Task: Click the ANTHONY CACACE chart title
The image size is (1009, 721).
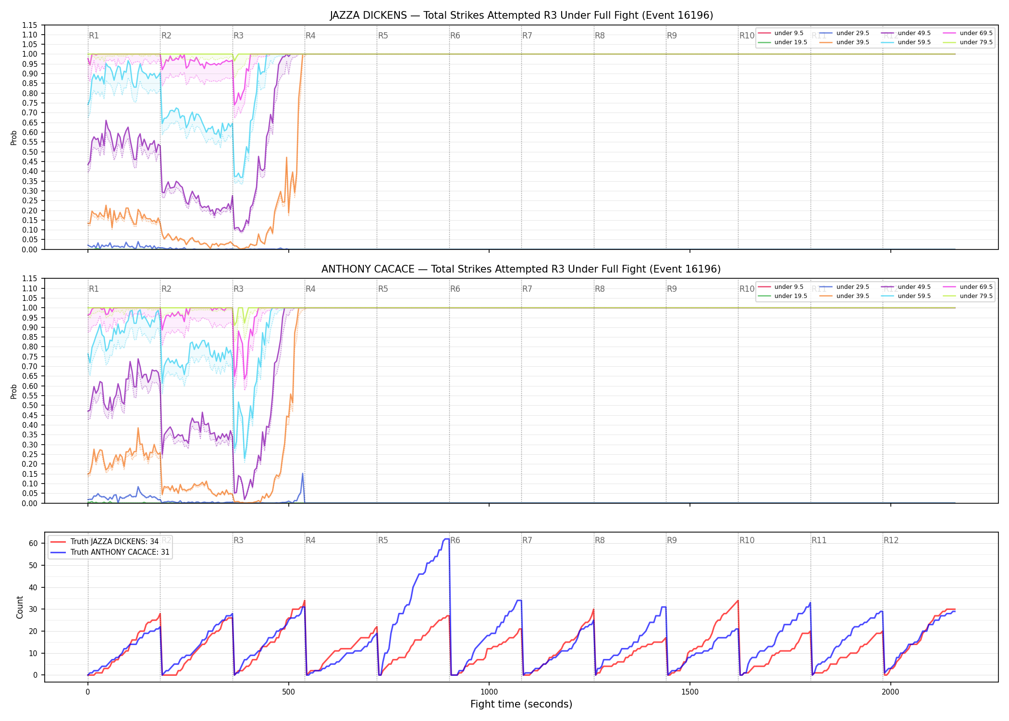Action: pos(521,269)
